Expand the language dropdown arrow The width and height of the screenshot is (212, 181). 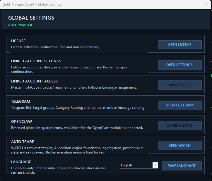155,165
